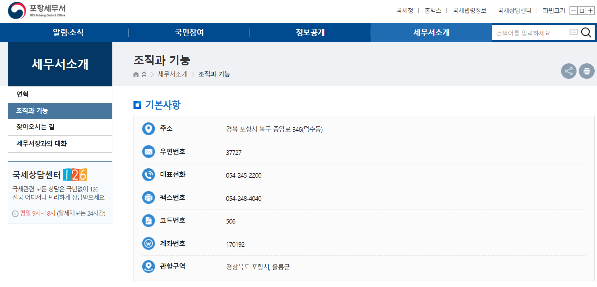Click the 기본사항 section square bullet icon
Screen dimensions: 597x287
point(137,105)
